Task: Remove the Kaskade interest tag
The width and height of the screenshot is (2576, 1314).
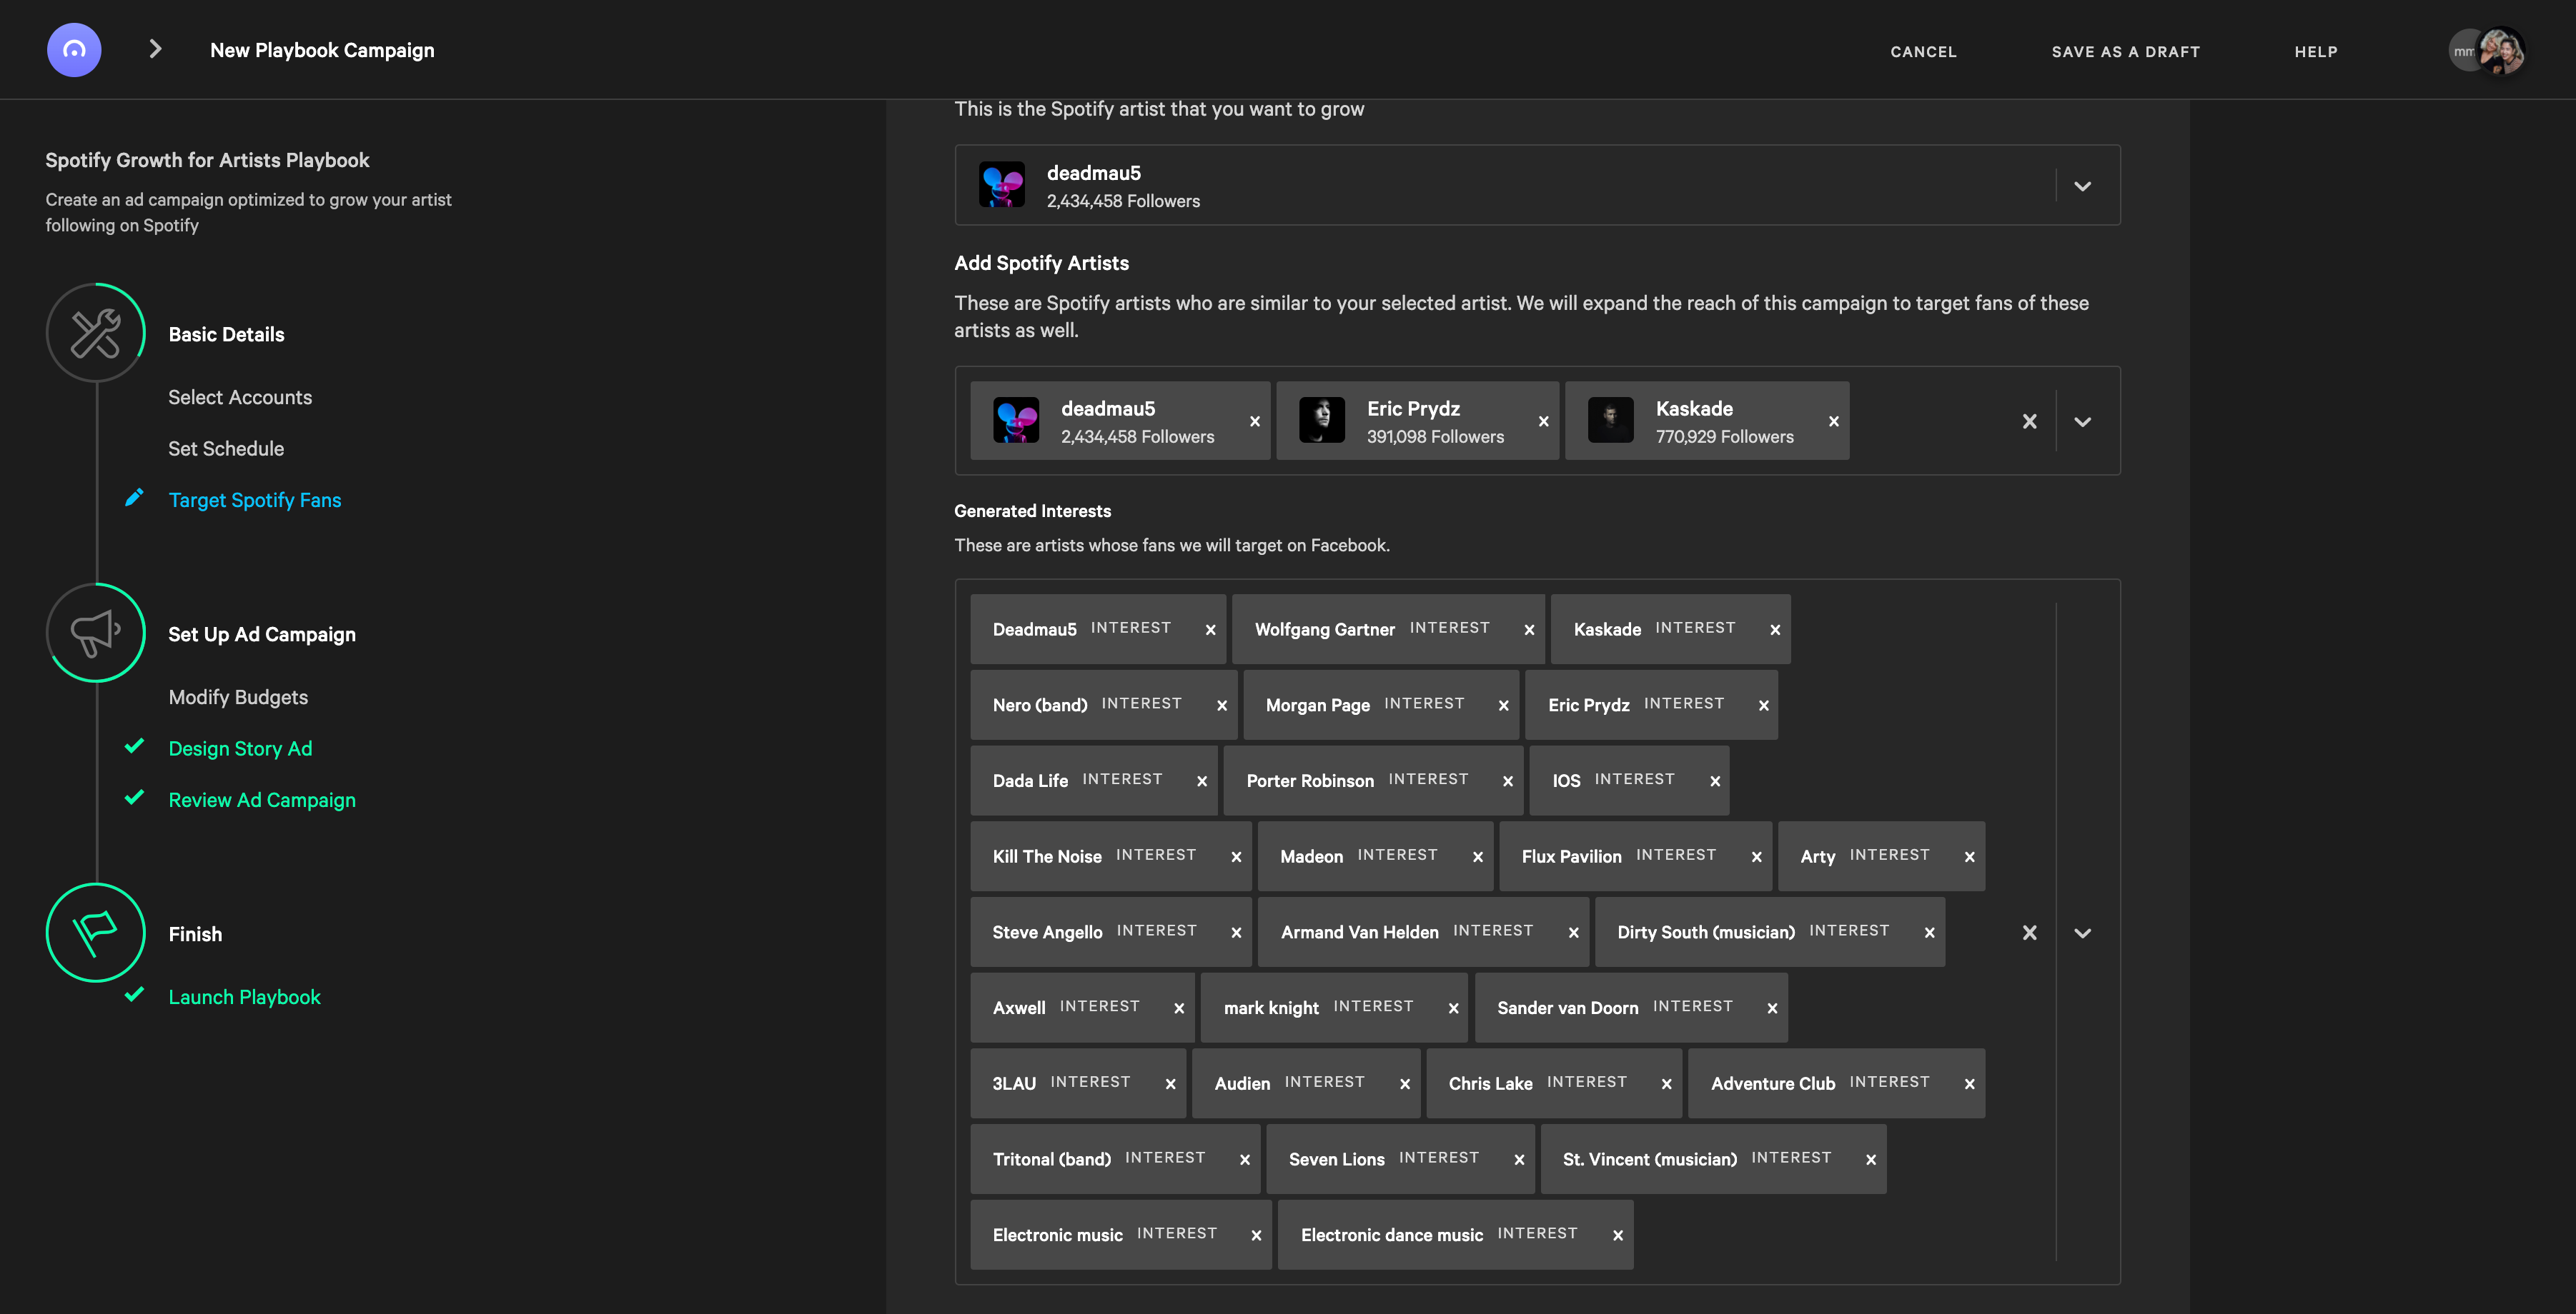Action: click(1775, 630)
